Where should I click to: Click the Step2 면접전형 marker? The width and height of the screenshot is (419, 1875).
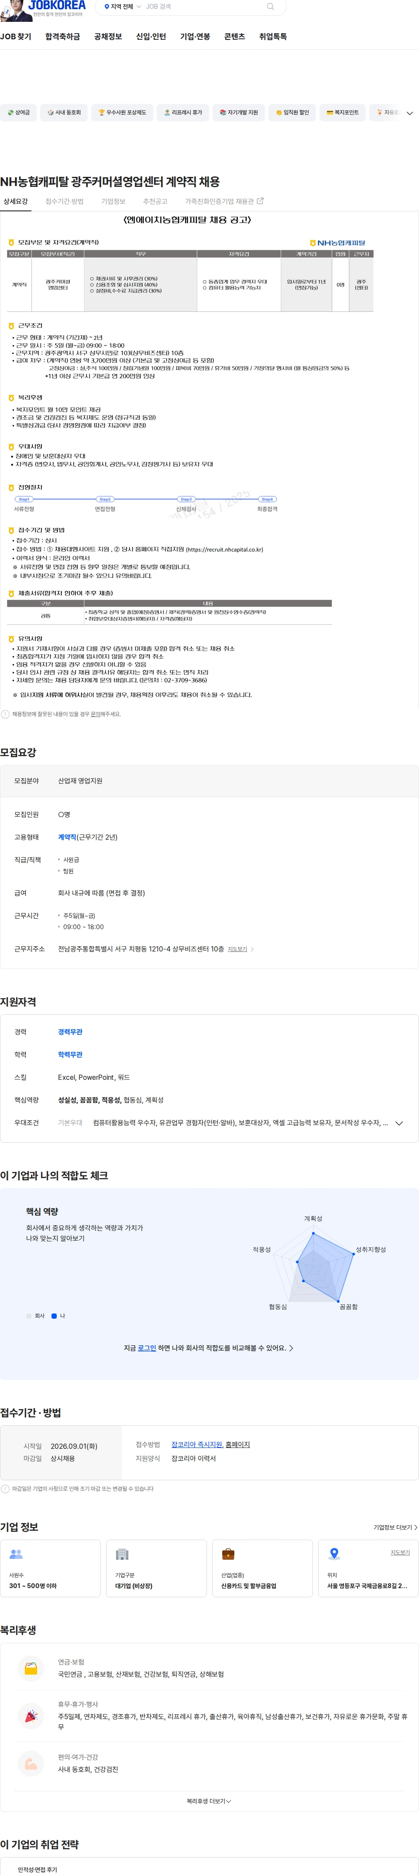point(105,500)
